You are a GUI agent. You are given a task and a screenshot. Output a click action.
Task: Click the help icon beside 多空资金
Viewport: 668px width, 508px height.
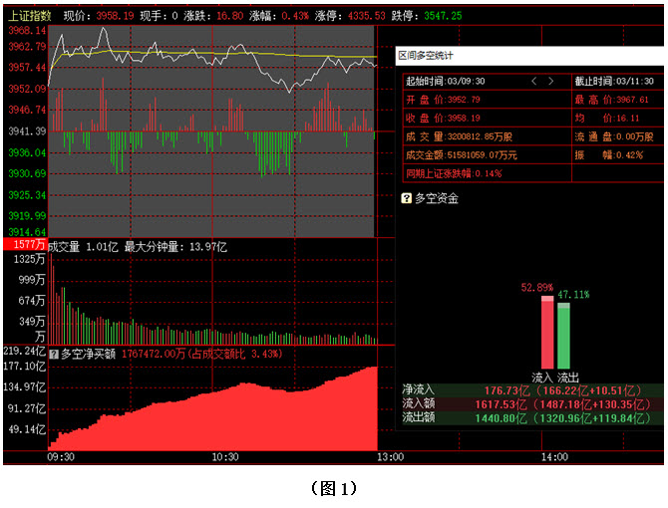coord(406,198)
